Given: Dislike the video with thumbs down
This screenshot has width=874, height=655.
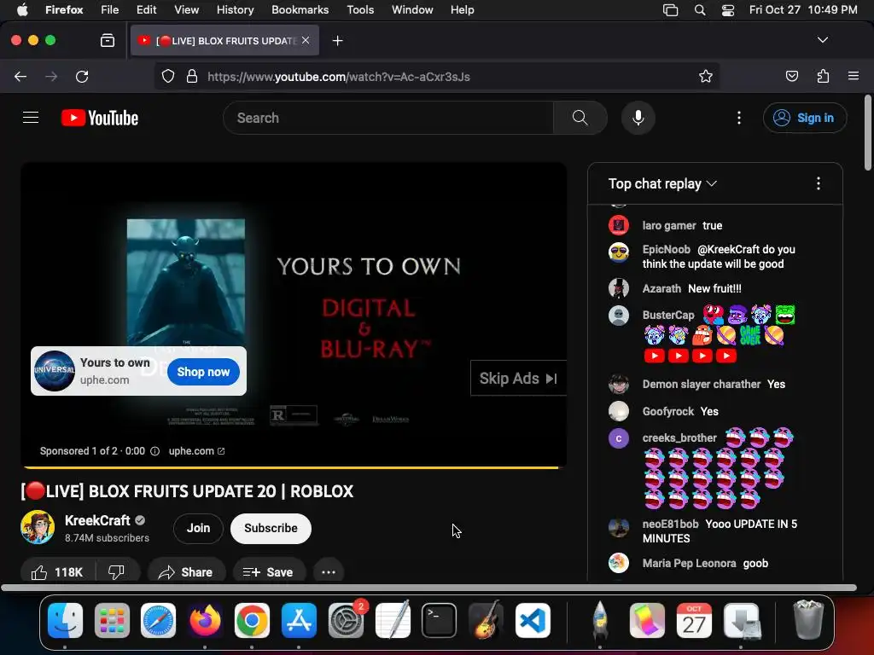Looking at the screenshot, I should (x=116, y=572).
